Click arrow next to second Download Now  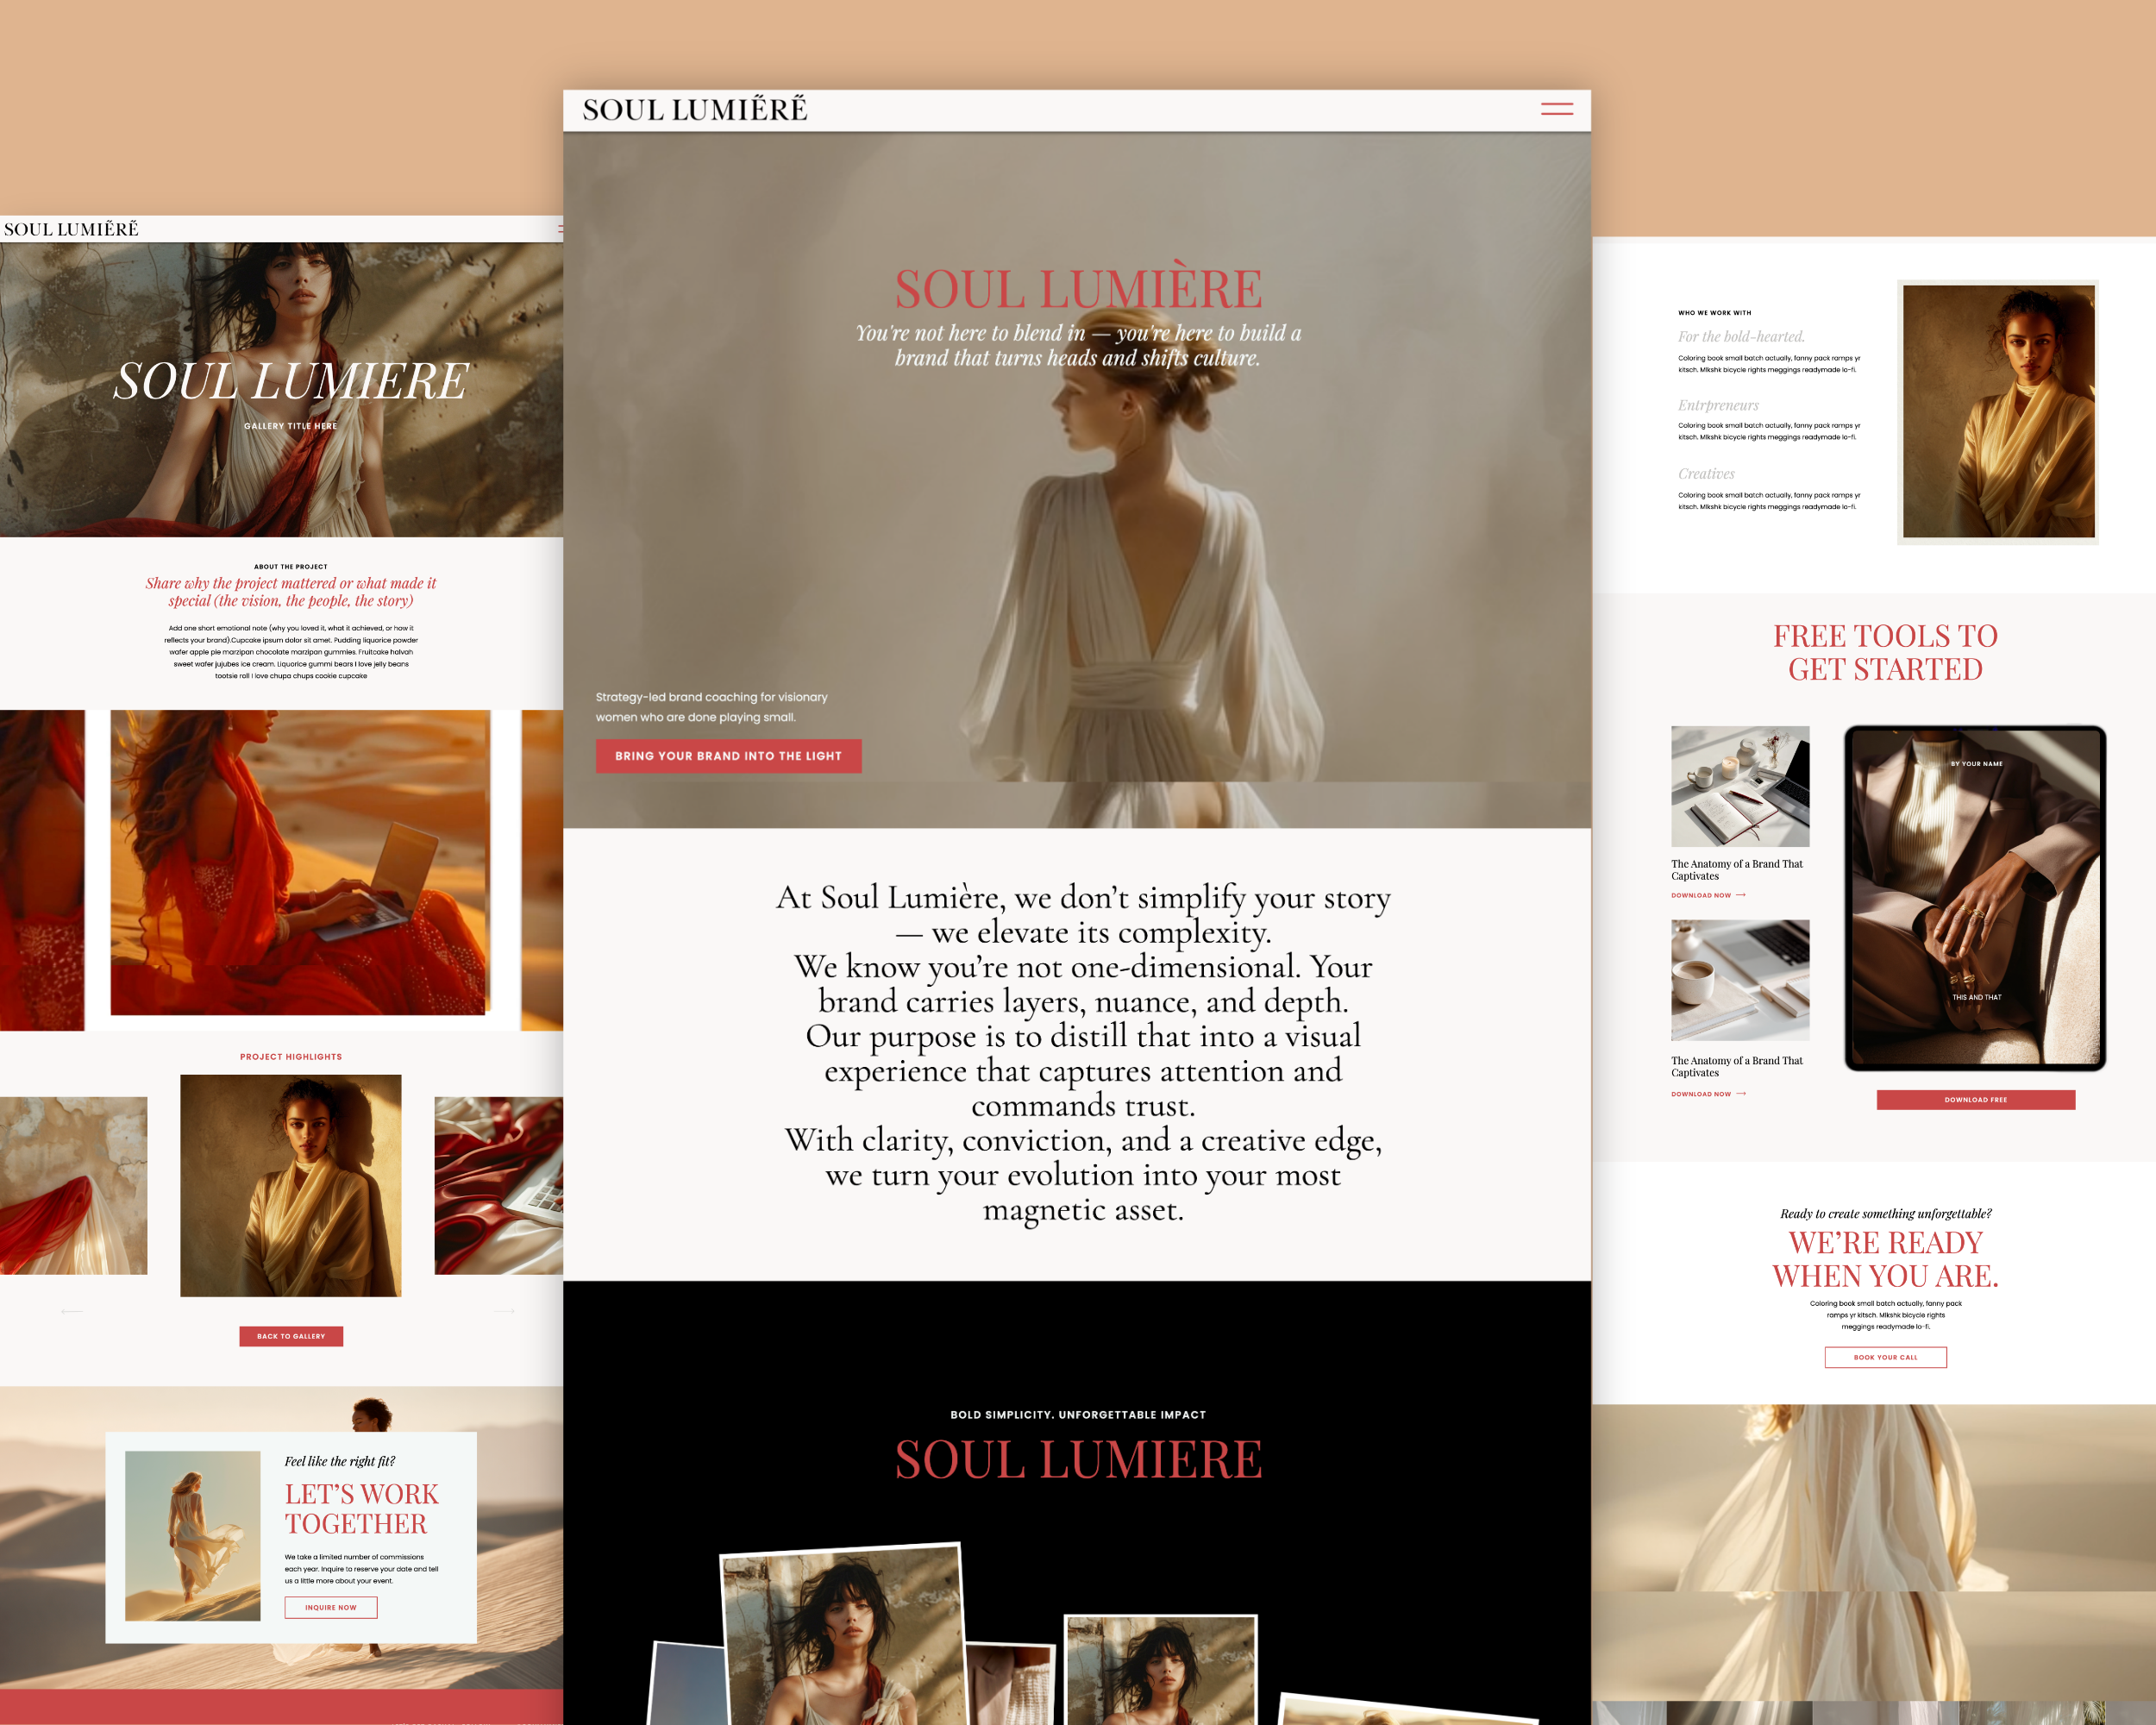click(1741, 1094)
